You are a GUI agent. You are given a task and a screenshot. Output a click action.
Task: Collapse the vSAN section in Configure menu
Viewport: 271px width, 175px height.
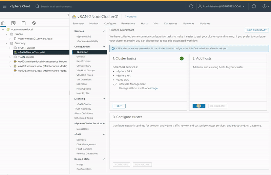click(104, 134)
